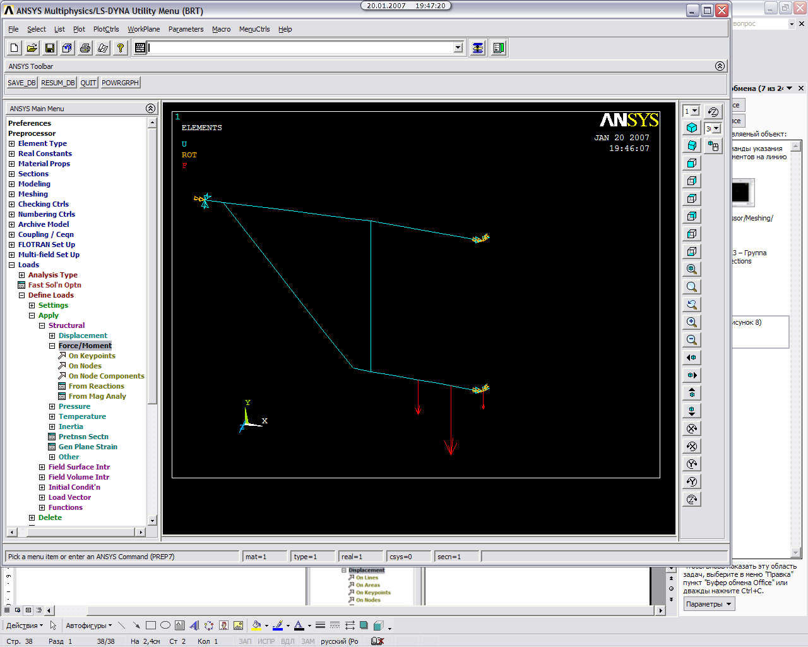Collapse the Force/Moment tree node
Viewport: 808px width, 647px height.
click(52, 346)
